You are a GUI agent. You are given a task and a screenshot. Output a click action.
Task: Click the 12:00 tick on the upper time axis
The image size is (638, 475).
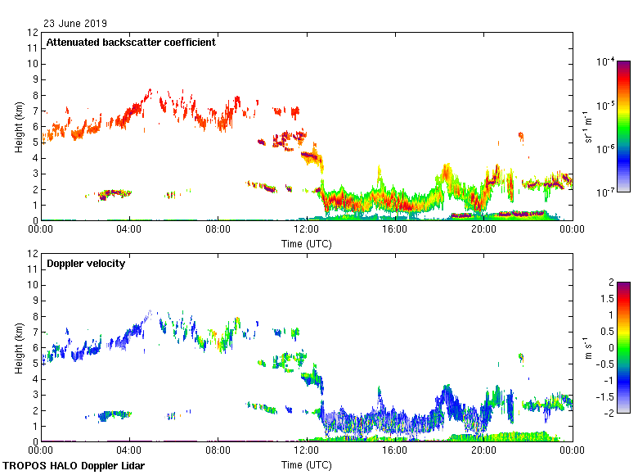307,221
